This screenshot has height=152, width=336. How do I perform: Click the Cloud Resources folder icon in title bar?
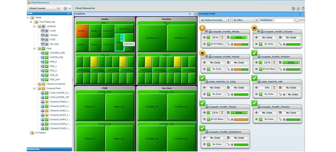tap(28, 2)
